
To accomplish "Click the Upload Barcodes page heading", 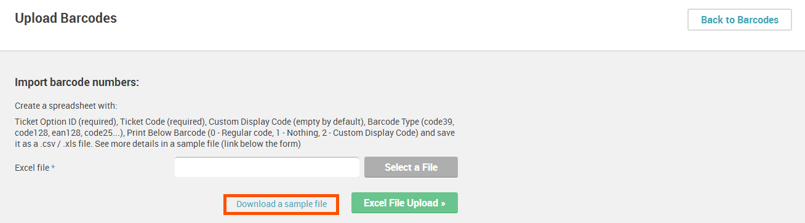I will pyautogui.click(x=66, y=18).
